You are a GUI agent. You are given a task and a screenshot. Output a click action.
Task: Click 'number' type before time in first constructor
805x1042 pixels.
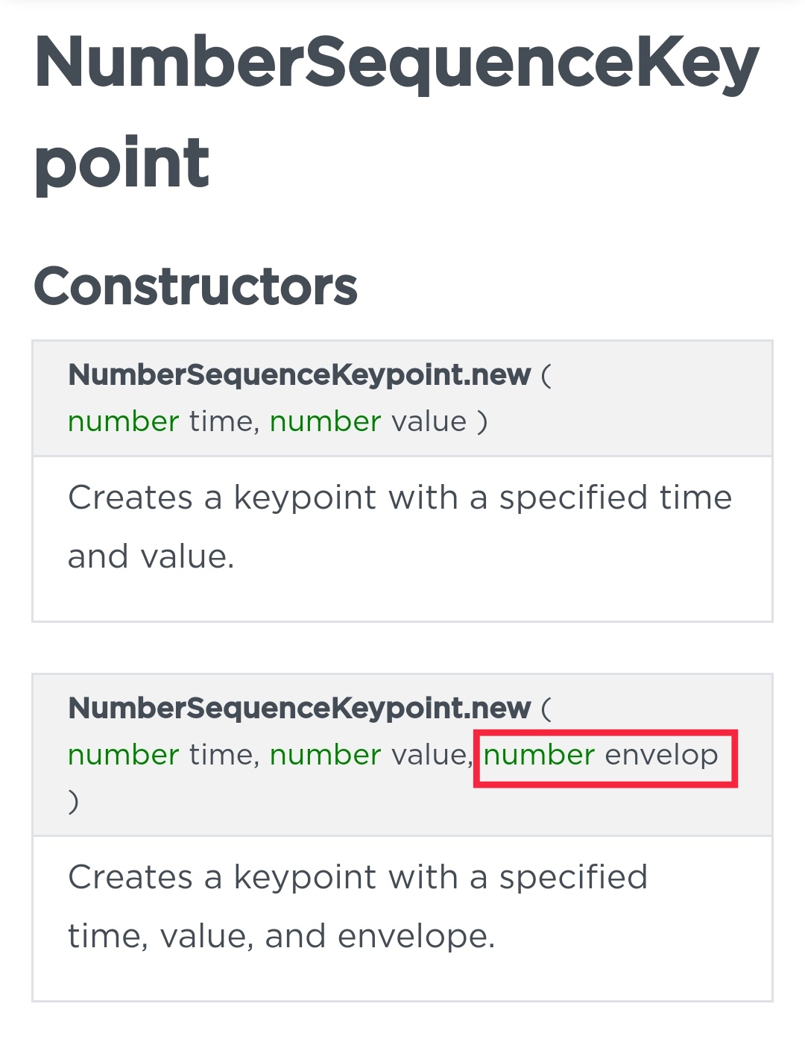(x=123, y=421)
